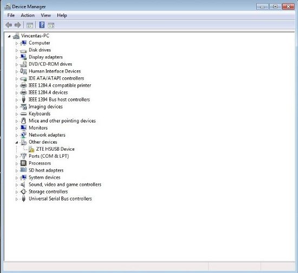Viewport: 298px width, 273px height.
Task: Click the Processors category icon
Action: click(x=23, y=163)
